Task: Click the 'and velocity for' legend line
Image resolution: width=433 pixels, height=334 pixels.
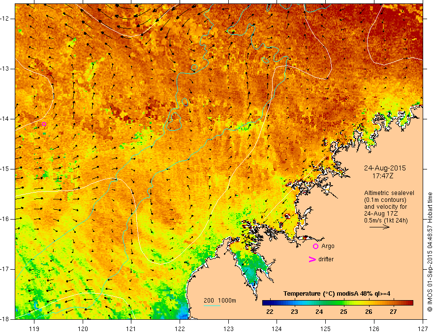Action: click(x=385, y=207)
